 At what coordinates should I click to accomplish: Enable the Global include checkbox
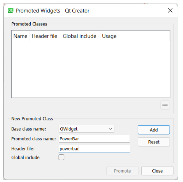[x=61, y=157]
